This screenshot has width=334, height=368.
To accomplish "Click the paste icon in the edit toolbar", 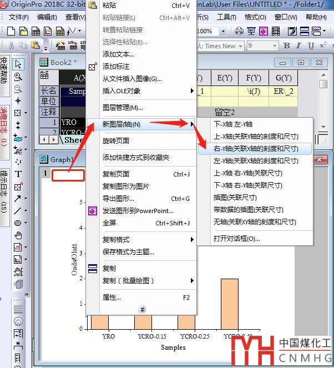I will [36, 46].
